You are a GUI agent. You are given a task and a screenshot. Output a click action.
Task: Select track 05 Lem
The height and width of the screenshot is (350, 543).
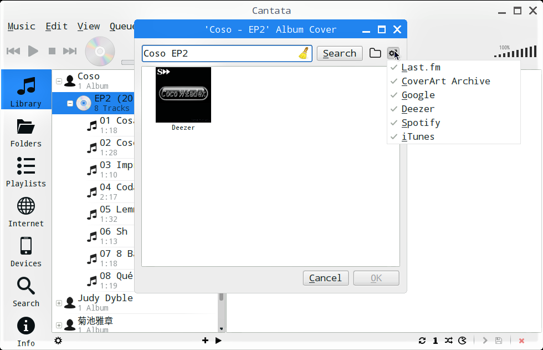tap(110, 214)
